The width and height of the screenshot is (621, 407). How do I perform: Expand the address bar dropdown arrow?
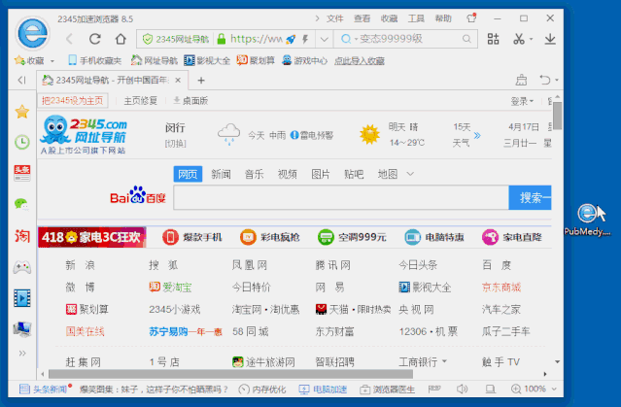point(325,39)
